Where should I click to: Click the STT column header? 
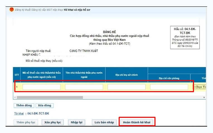17,75
